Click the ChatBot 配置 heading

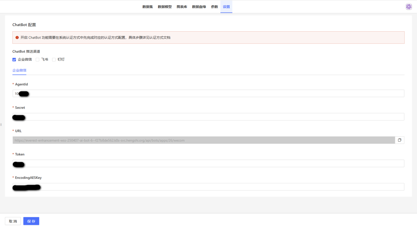click(x=24, y=25)
